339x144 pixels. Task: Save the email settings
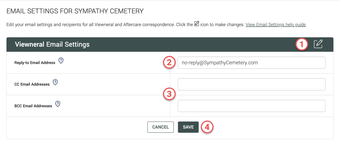[188, 127]
